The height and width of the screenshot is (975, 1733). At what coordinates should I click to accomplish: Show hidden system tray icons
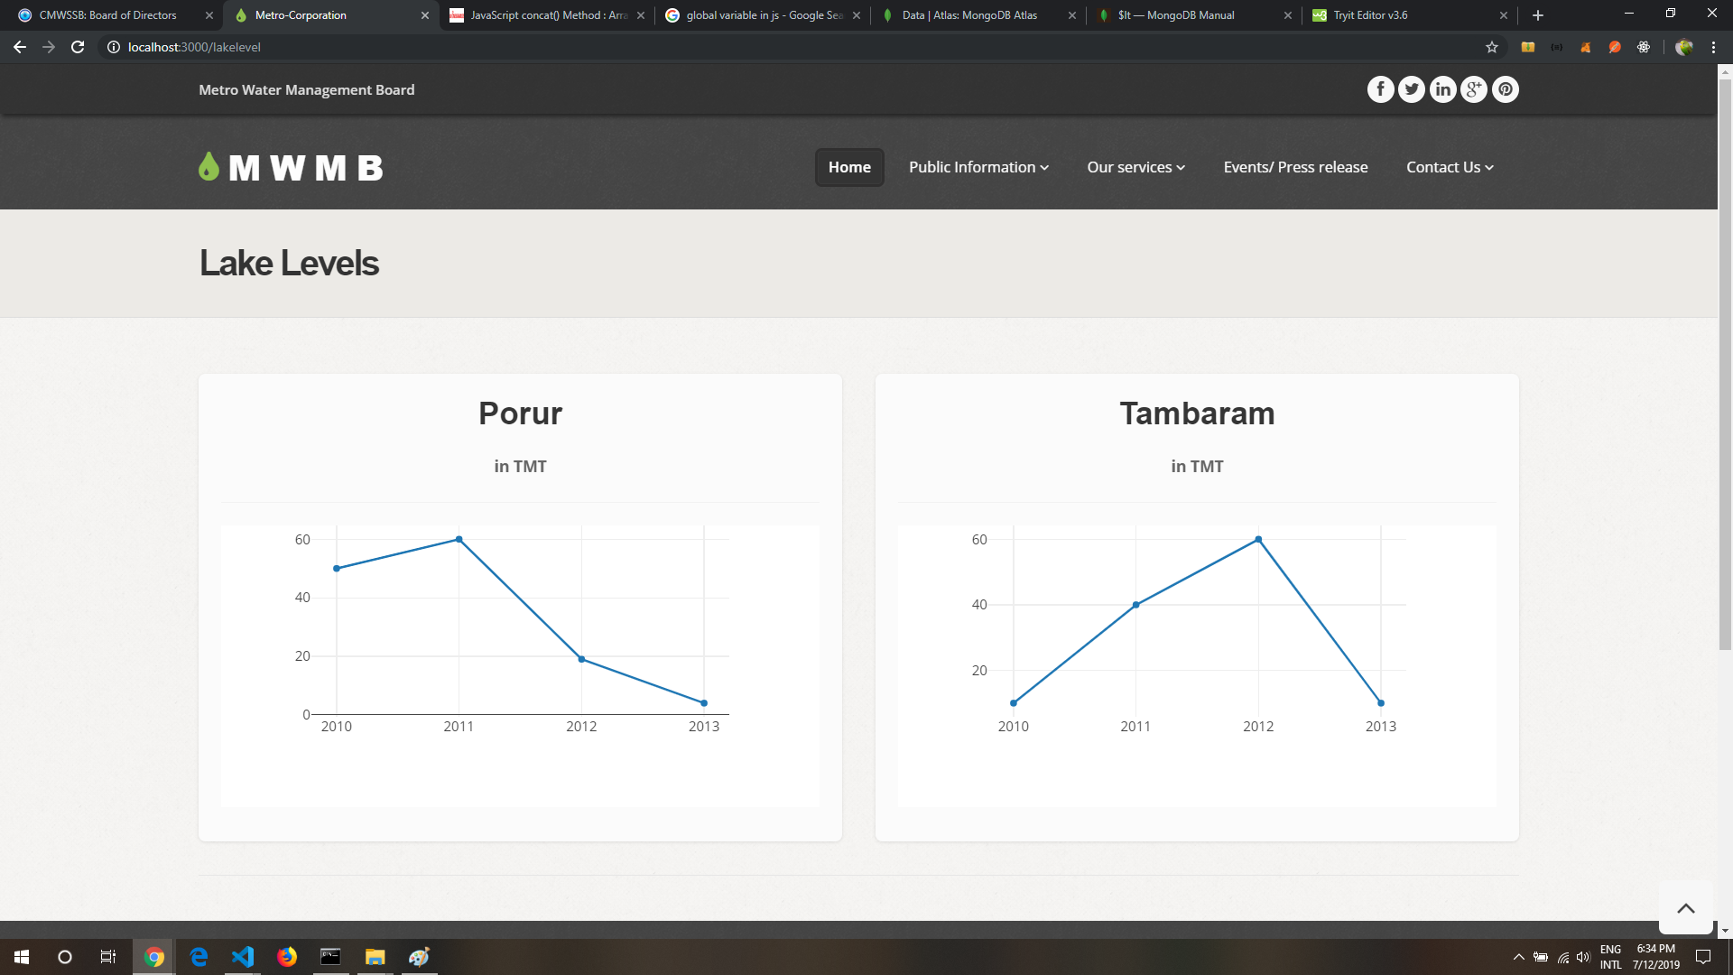pos(1519,957)
